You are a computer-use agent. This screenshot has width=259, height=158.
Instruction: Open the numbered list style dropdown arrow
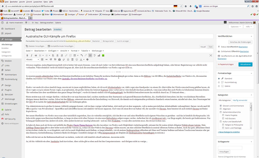pos(49,55)
